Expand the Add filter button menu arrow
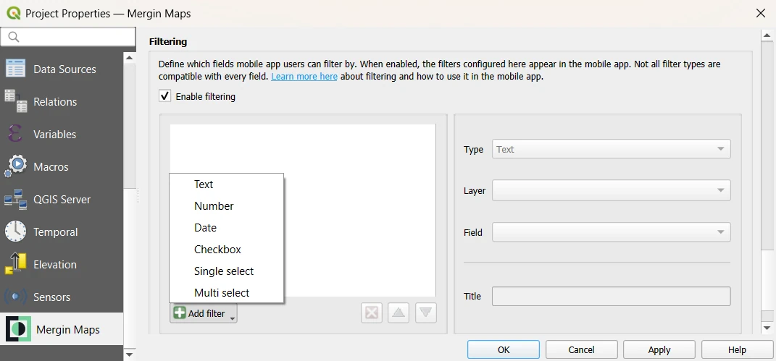Screen dimensions: 776x361 (x=232, y=318)
